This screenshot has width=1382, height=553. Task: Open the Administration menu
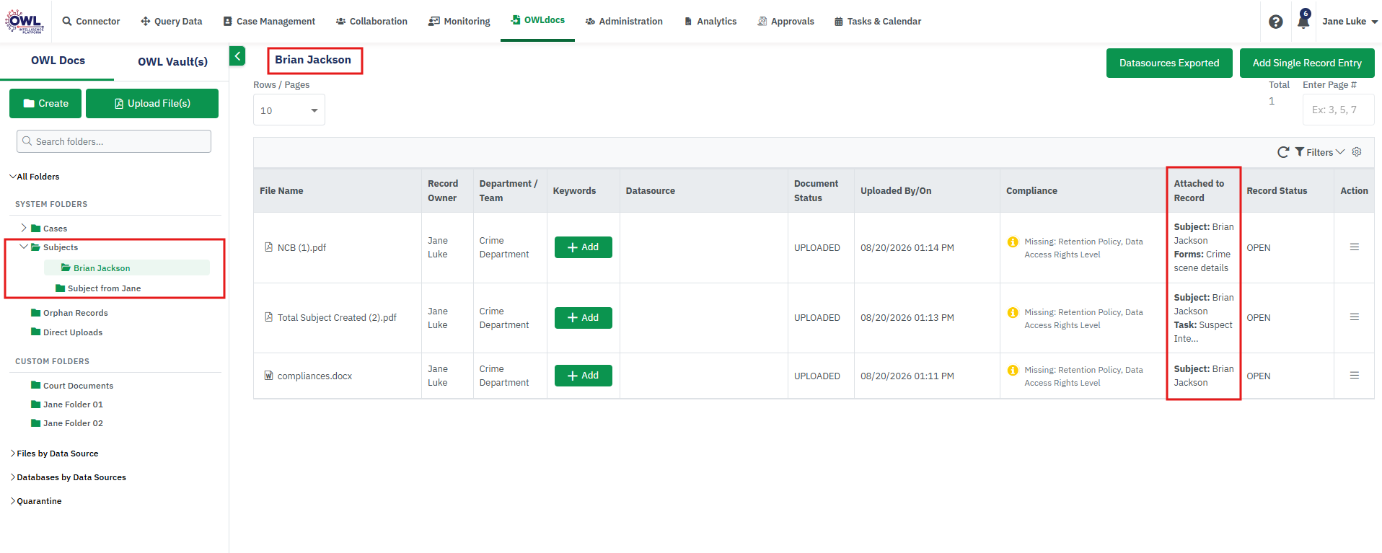[624, 22]
